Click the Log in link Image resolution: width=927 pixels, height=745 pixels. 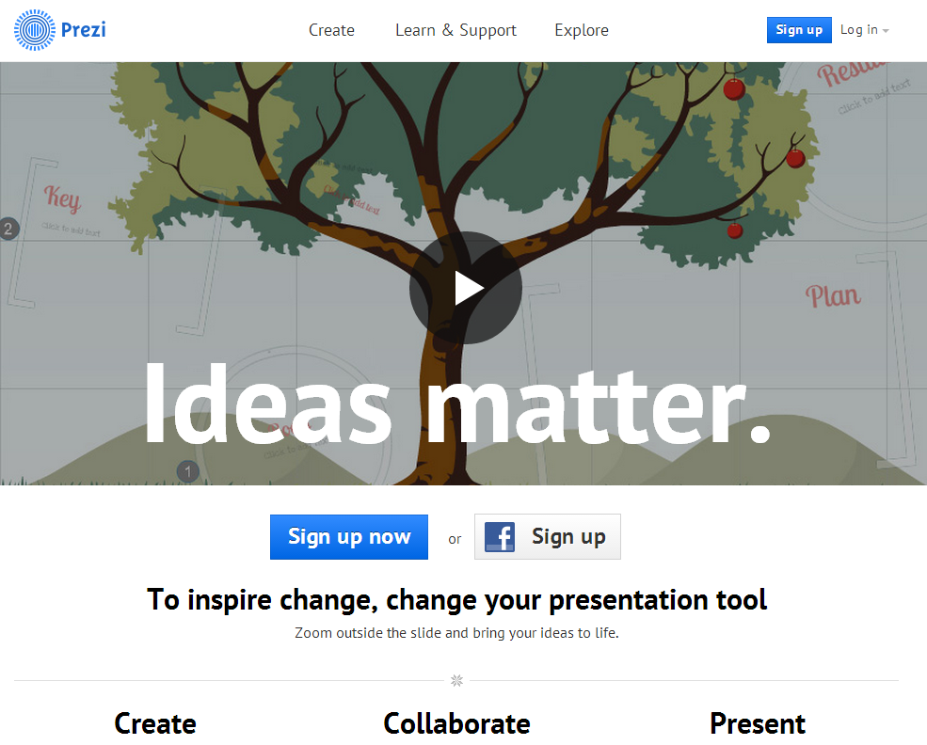click(x=859, y=29)
